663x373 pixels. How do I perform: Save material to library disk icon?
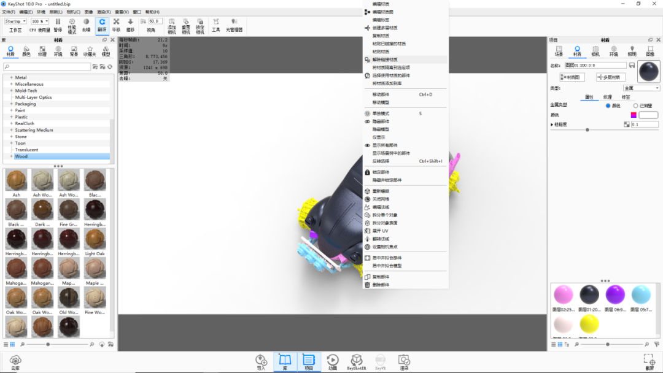click(632, 66)
